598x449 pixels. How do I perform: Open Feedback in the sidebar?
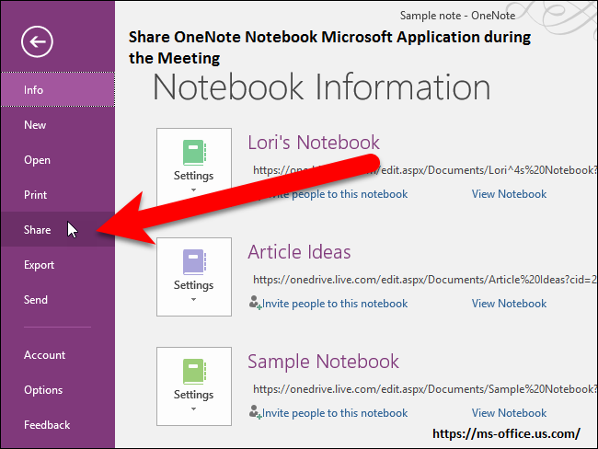click(x=58, y=424)
